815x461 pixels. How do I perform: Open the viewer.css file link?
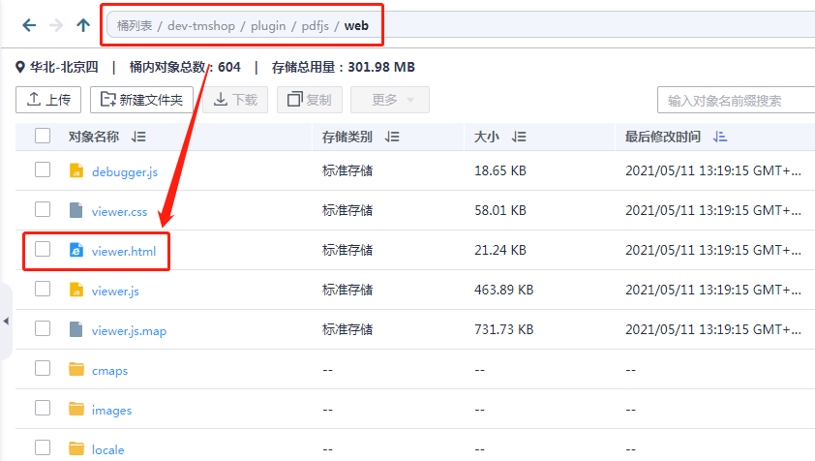(x=120, y=212)
